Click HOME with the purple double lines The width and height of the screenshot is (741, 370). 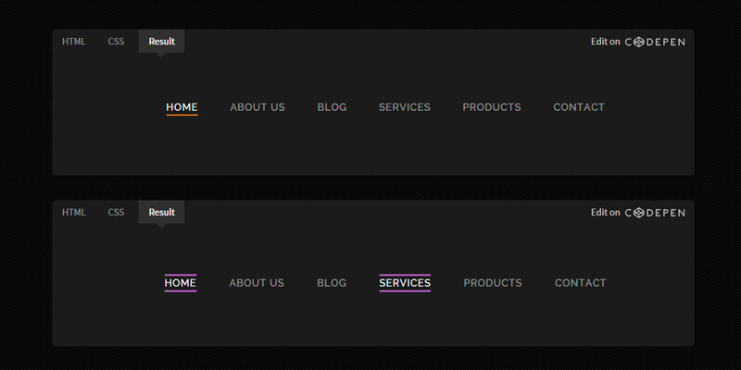pos(181,283)
